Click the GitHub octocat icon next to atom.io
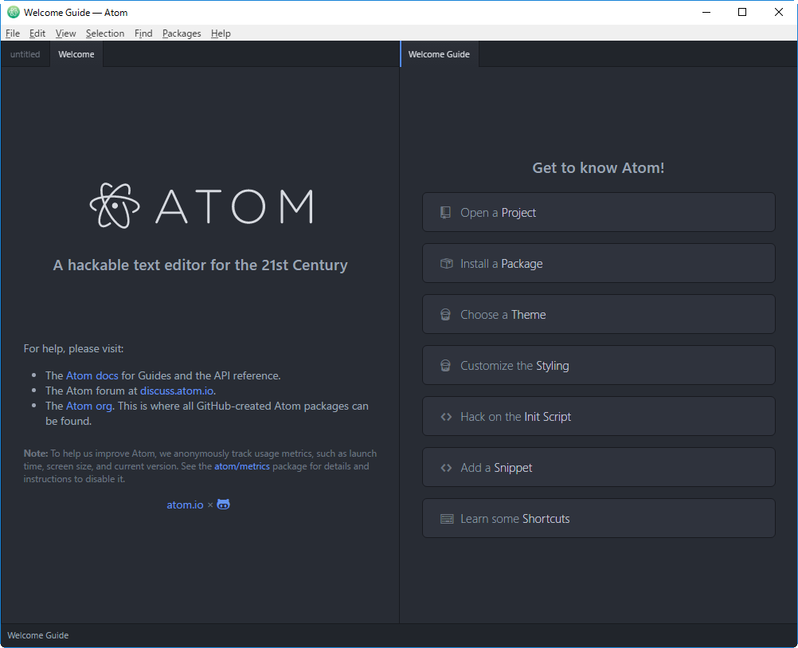 tap(224, 505)
